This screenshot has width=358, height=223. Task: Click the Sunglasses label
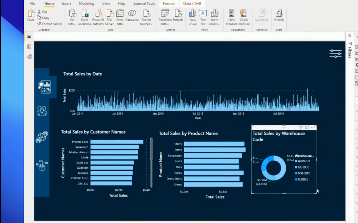click(x=175, y=156)
